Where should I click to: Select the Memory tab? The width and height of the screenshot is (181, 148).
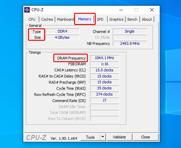tap(85, 19)
